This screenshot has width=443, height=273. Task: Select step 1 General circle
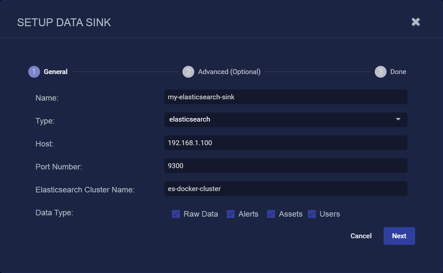click(34, 72)
